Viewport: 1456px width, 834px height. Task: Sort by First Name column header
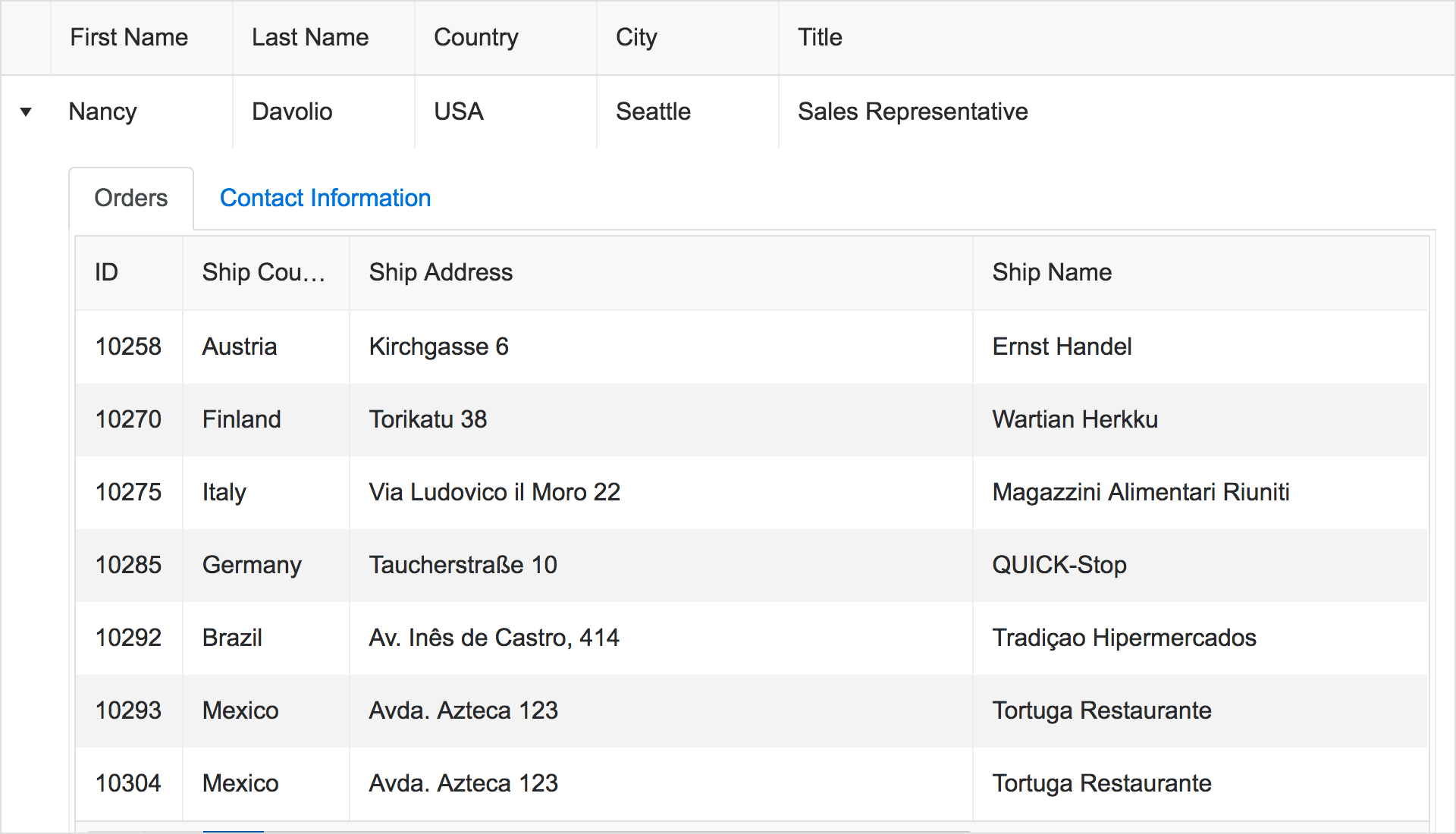coord(129,37)
